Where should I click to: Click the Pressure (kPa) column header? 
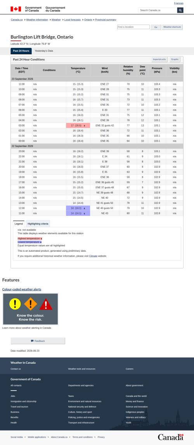pyautogui.click(x=157, y=70)
